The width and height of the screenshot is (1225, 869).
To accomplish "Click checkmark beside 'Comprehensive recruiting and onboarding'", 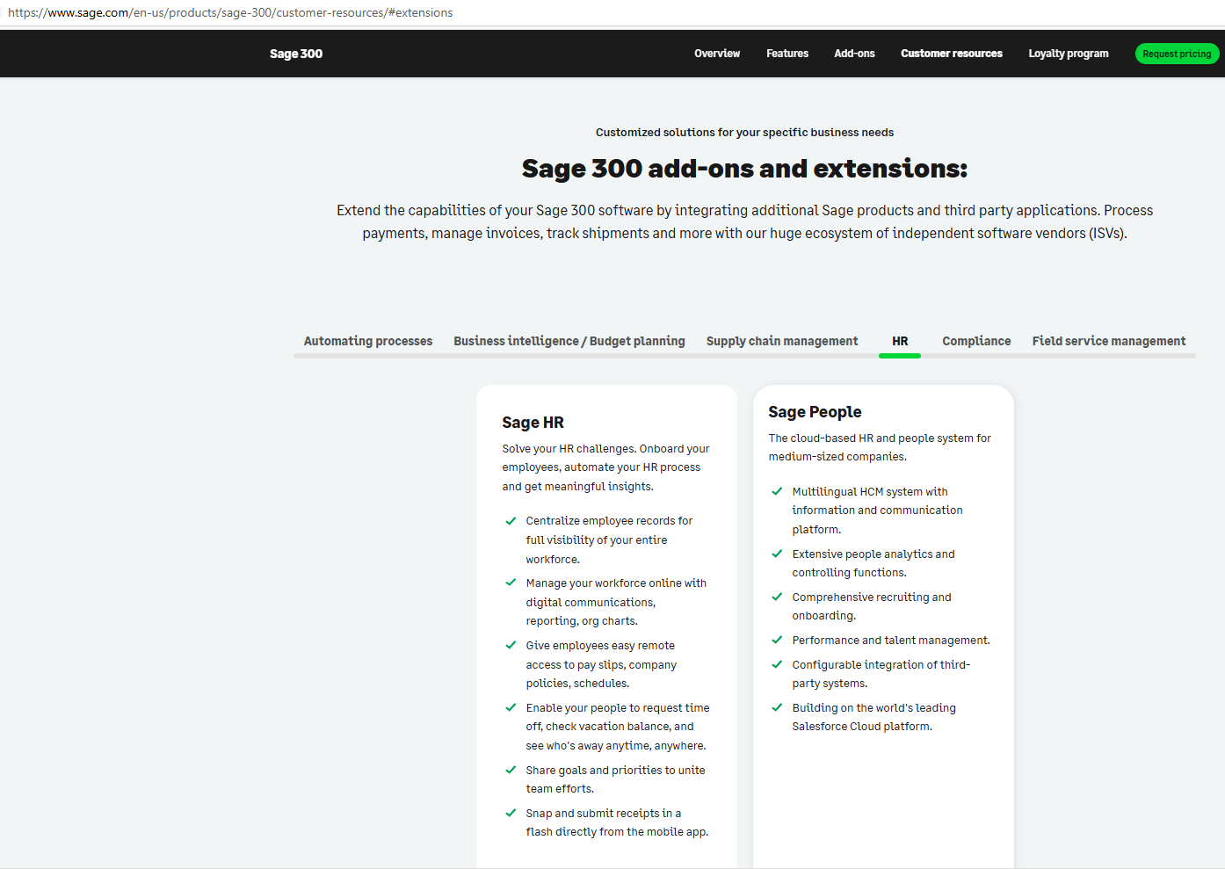I will point(777,597).
